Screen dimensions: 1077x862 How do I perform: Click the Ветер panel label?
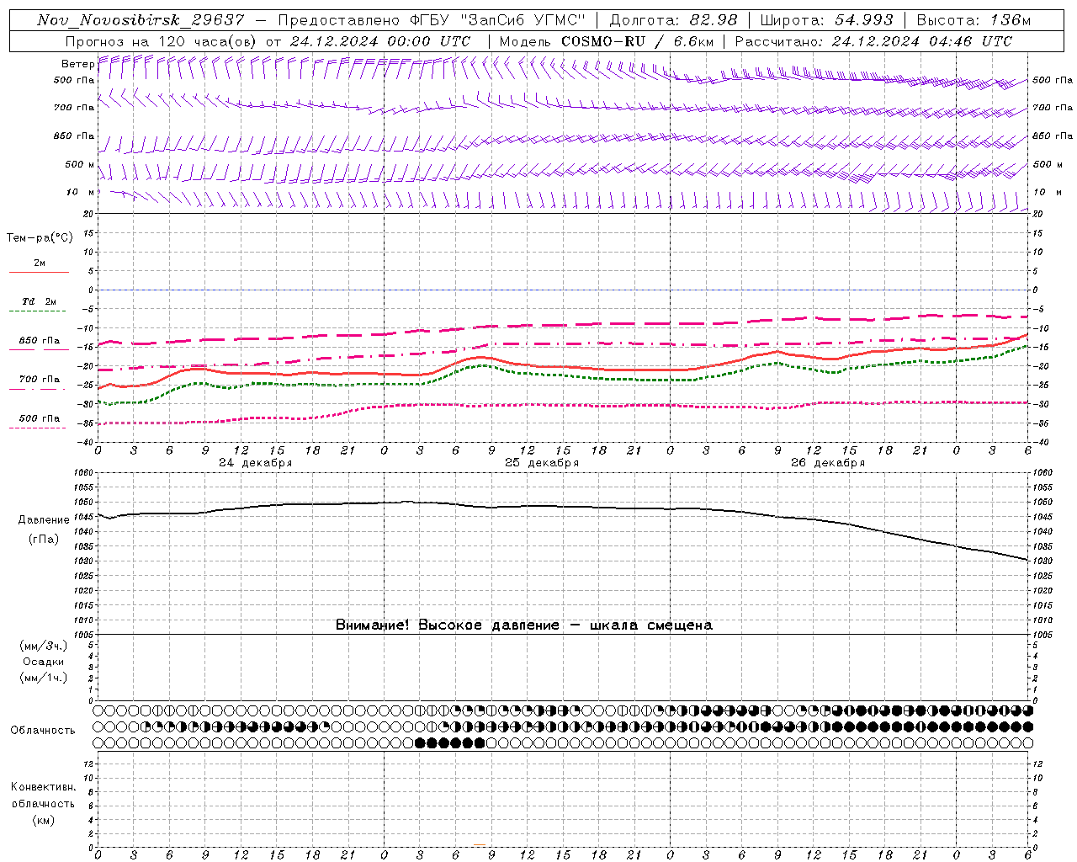pyautogui.click(x=77, y=64)
